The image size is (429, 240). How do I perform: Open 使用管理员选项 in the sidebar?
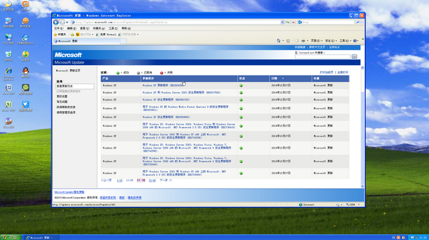click(x=66, y=113)
